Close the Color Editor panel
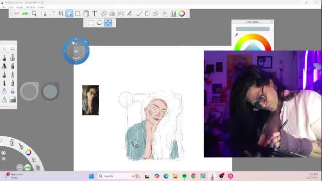 point(272,22)
